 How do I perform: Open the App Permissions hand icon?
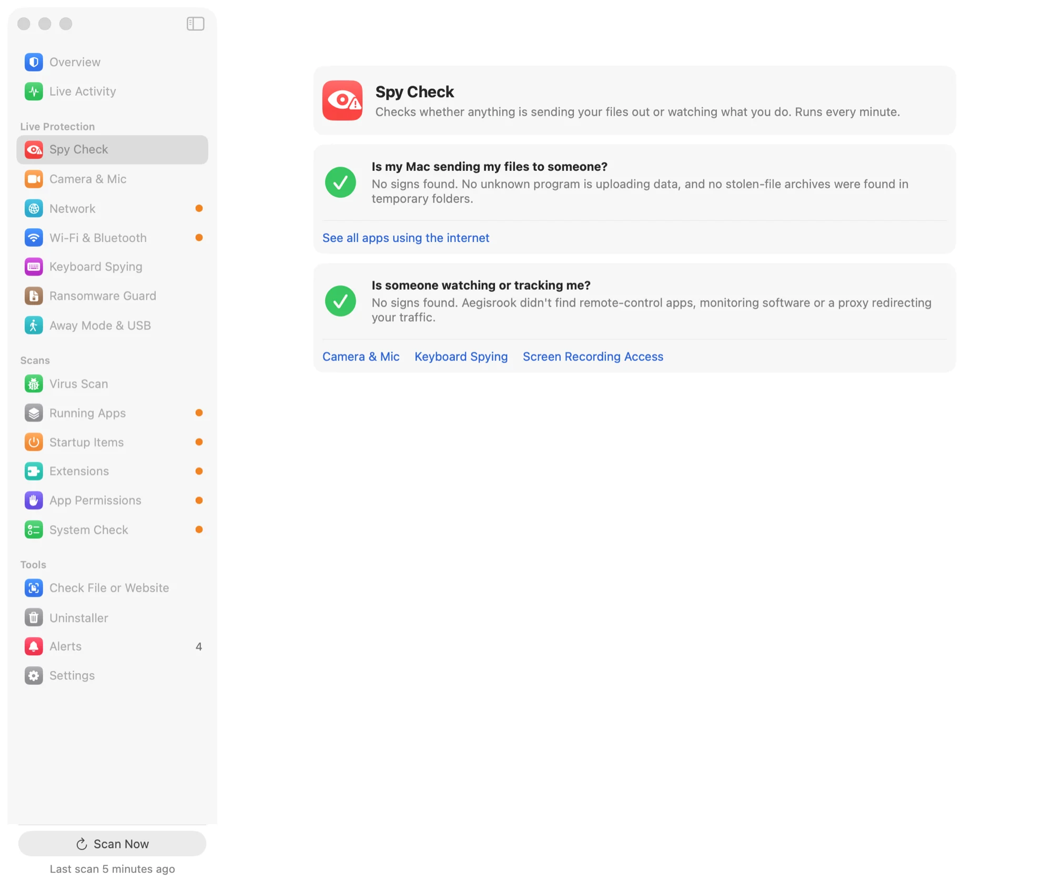34,501
